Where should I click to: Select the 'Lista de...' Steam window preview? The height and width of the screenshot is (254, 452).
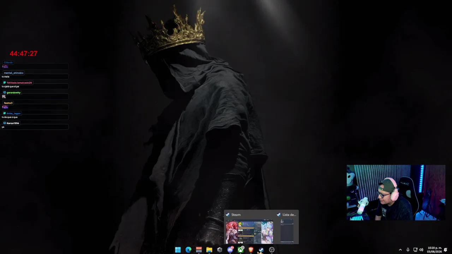287,231
